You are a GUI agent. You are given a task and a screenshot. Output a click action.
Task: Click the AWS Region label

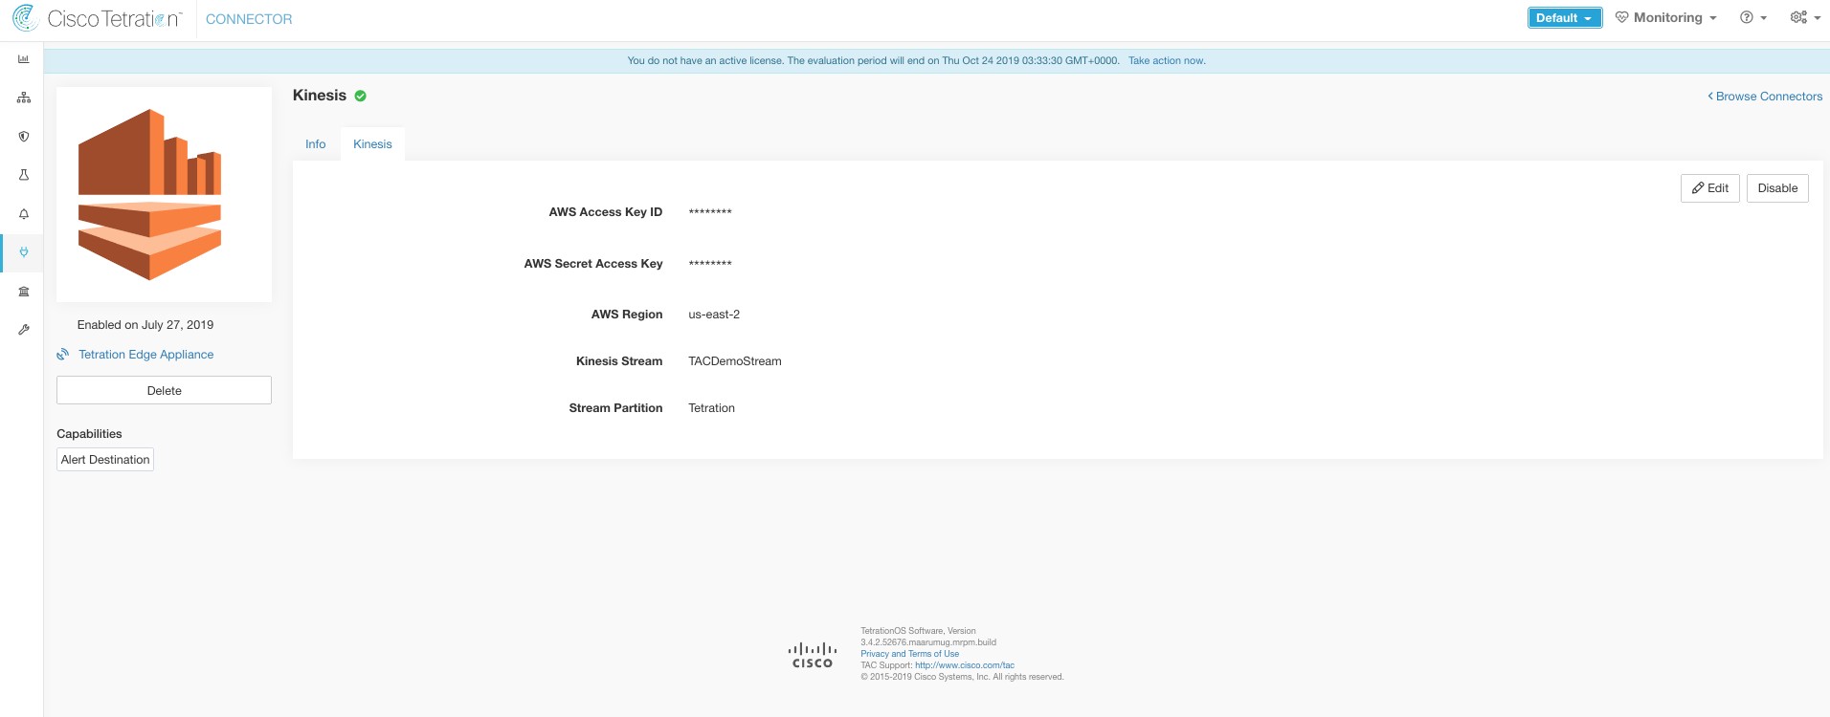coord(627,315)
